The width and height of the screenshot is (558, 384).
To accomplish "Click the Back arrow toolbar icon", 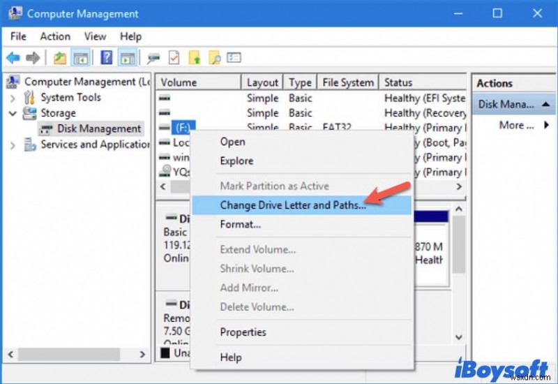I will pos(13,58).
